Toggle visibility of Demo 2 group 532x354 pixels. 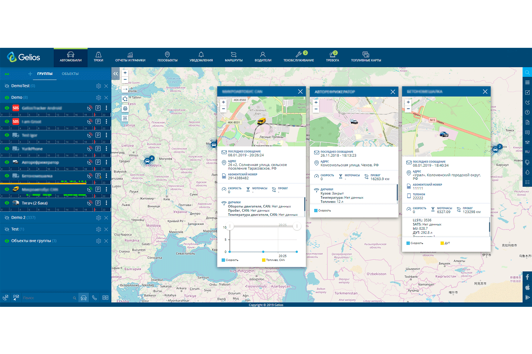tap(7, 218)
